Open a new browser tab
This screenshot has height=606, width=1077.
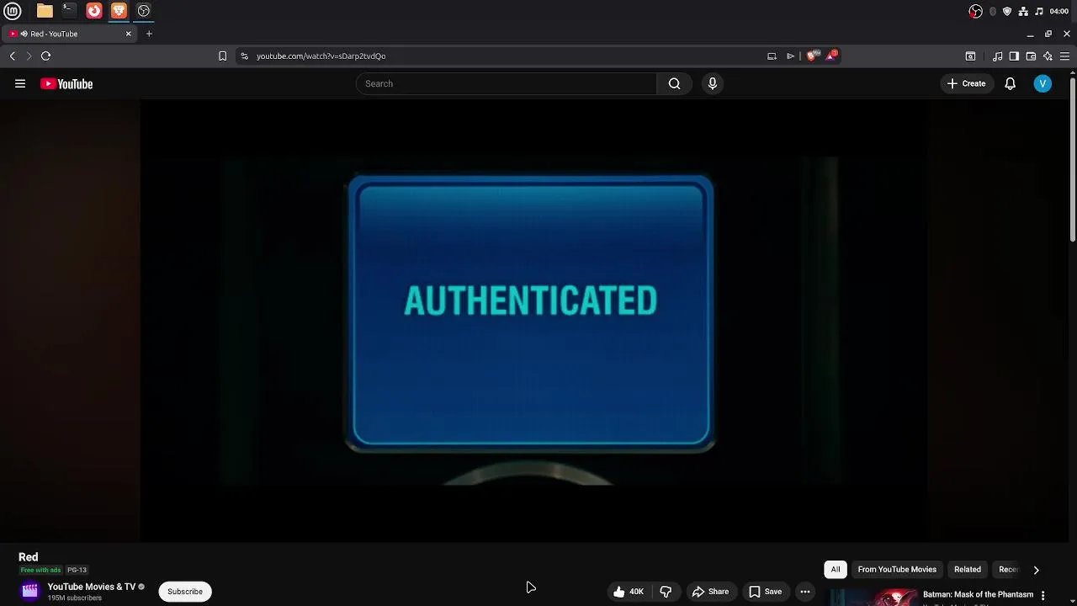[x=149, y=34]
